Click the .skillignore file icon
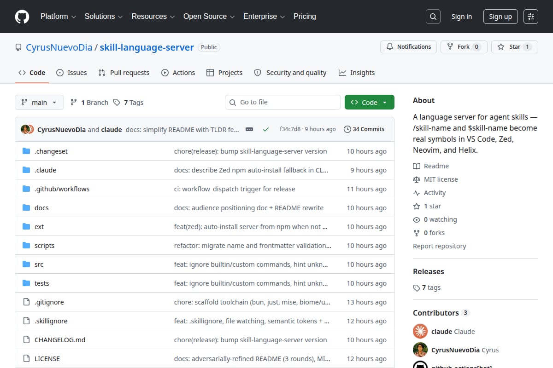This screenshot has width=553, height=368. pos(26,321)
